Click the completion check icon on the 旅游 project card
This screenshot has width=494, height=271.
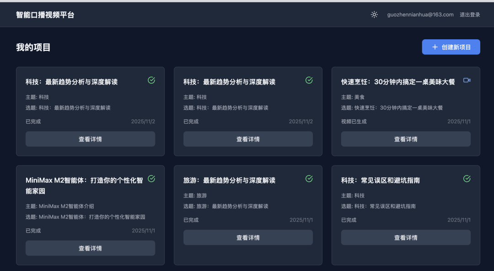pos(309,178)
